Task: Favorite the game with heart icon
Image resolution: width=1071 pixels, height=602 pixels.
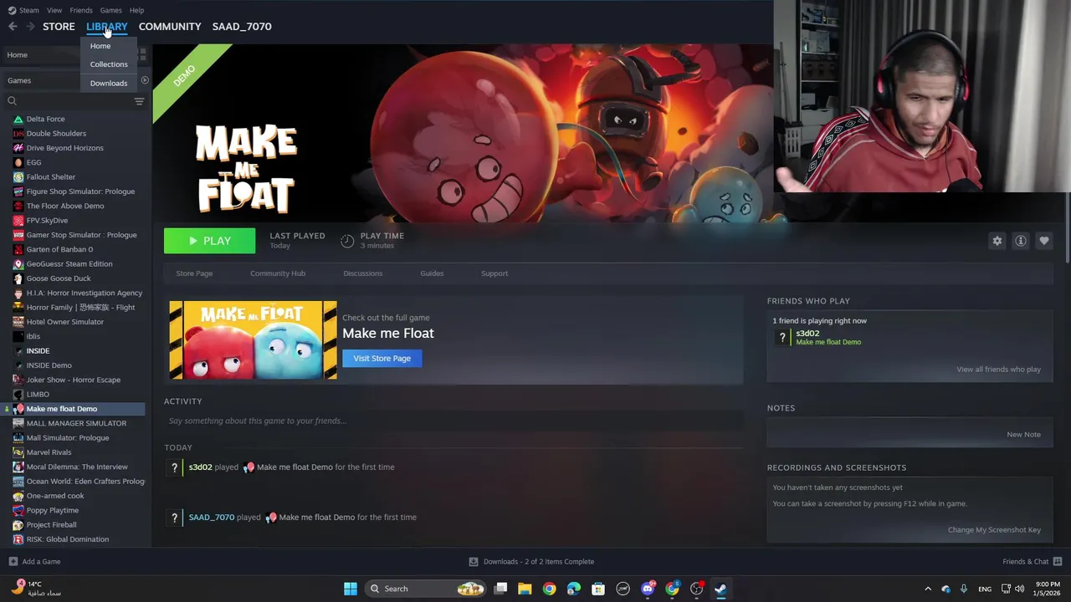Action: pos(1044,241)
